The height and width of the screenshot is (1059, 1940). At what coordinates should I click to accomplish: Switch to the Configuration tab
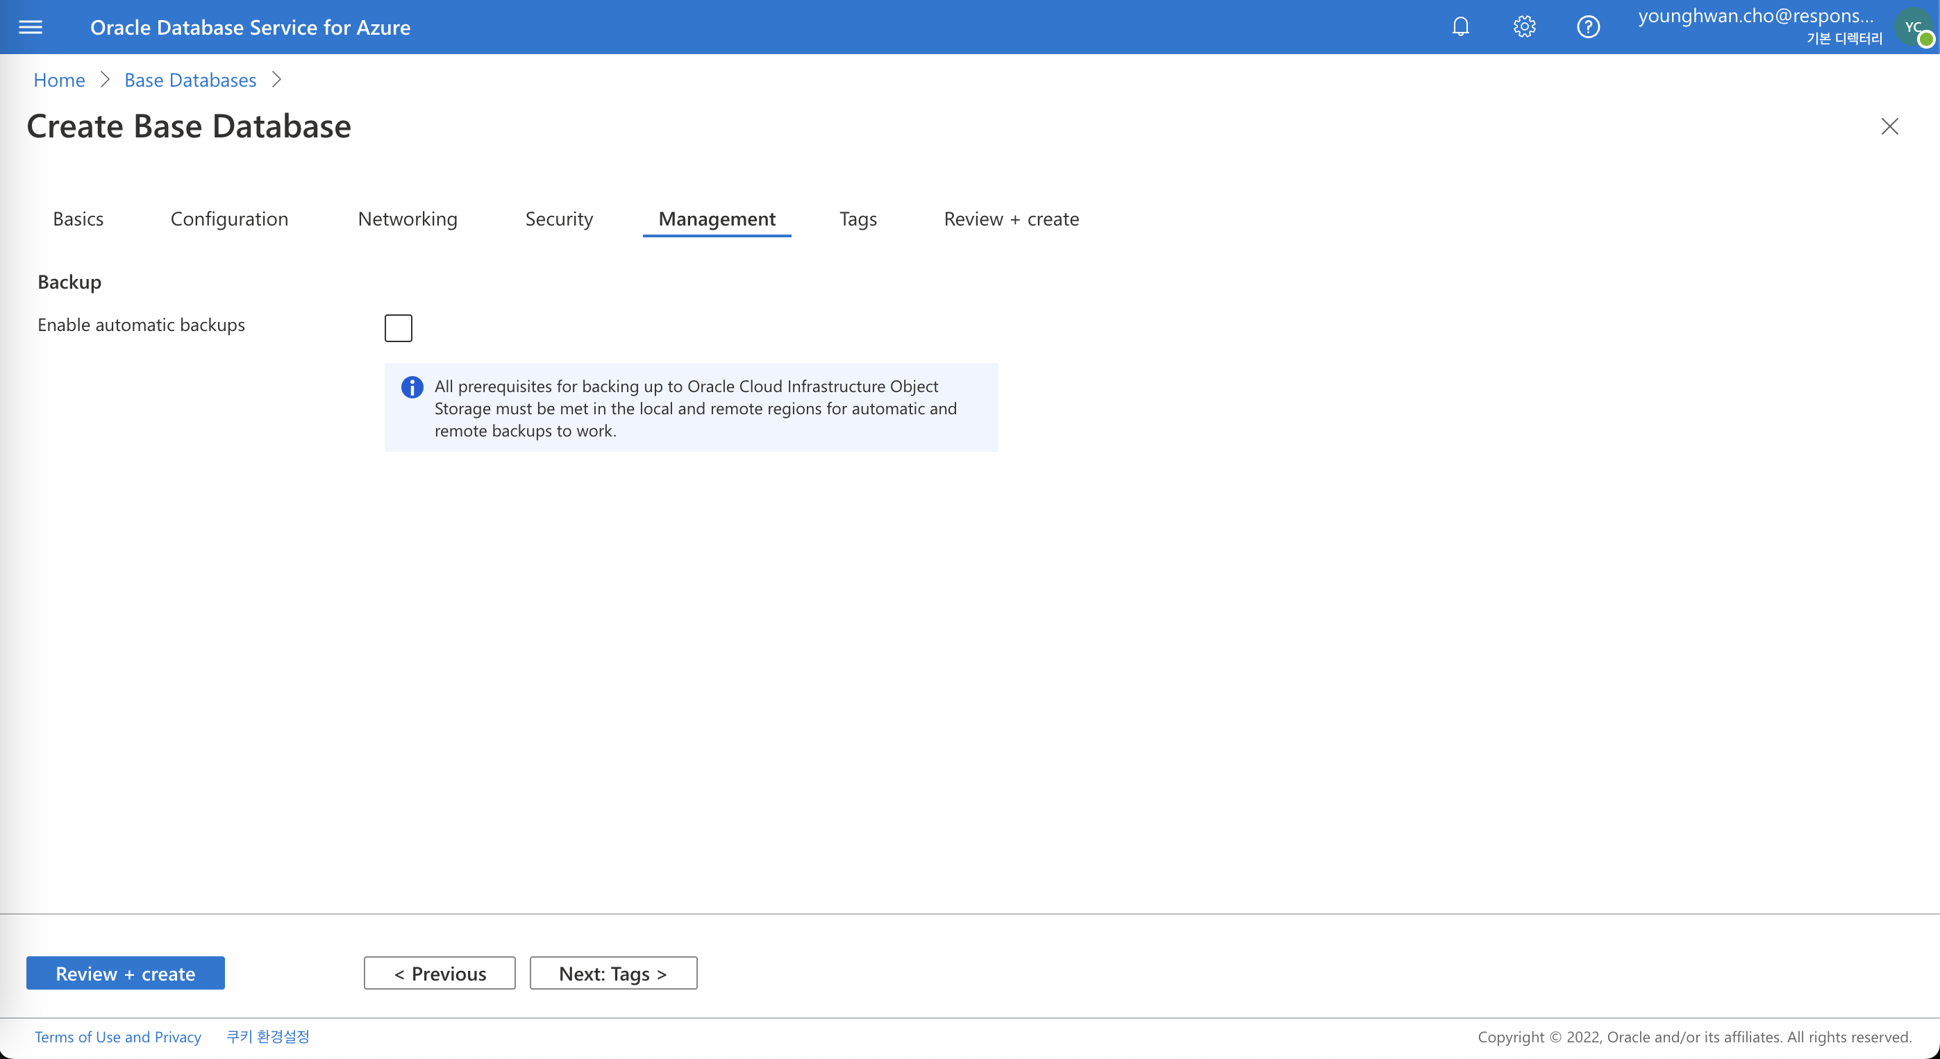pyautogui.click(x=230, y=219)
